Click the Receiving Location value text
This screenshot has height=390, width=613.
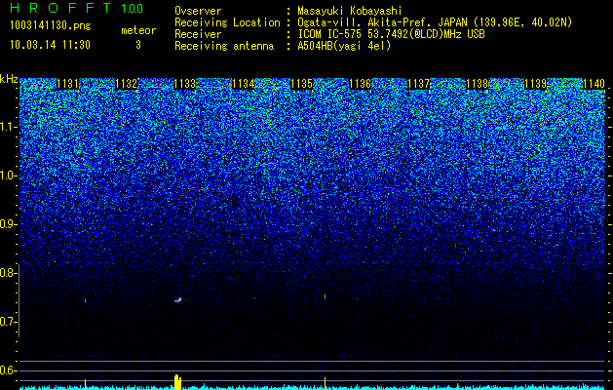point(435,22)
